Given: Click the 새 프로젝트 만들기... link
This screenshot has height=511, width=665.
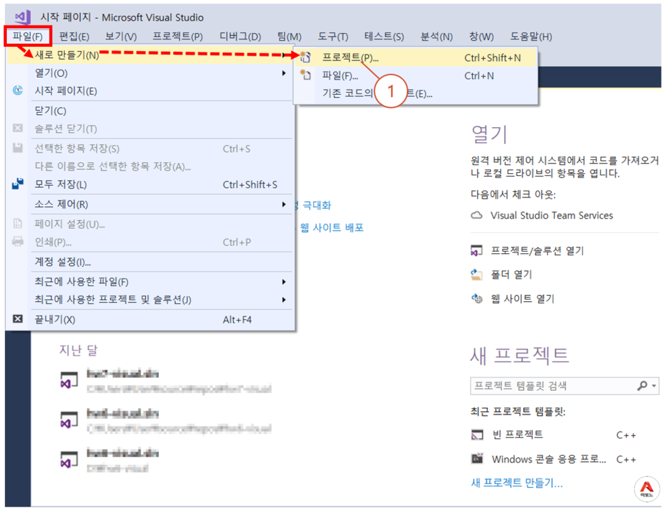Looking at the screenshot, I should tap(516, 483).
